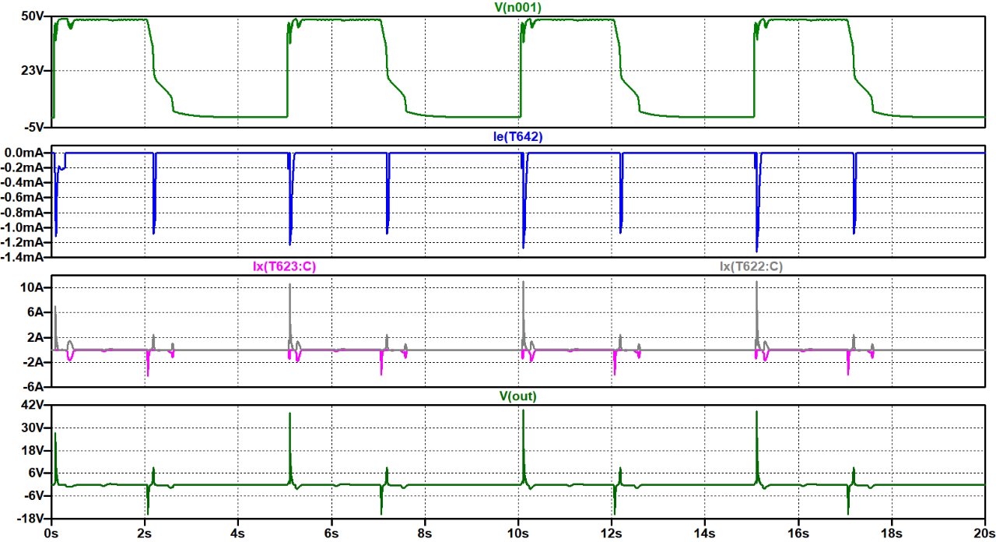Click the 30V label on V(out) axis
This screenshot has height=542, width=996.
35,428
